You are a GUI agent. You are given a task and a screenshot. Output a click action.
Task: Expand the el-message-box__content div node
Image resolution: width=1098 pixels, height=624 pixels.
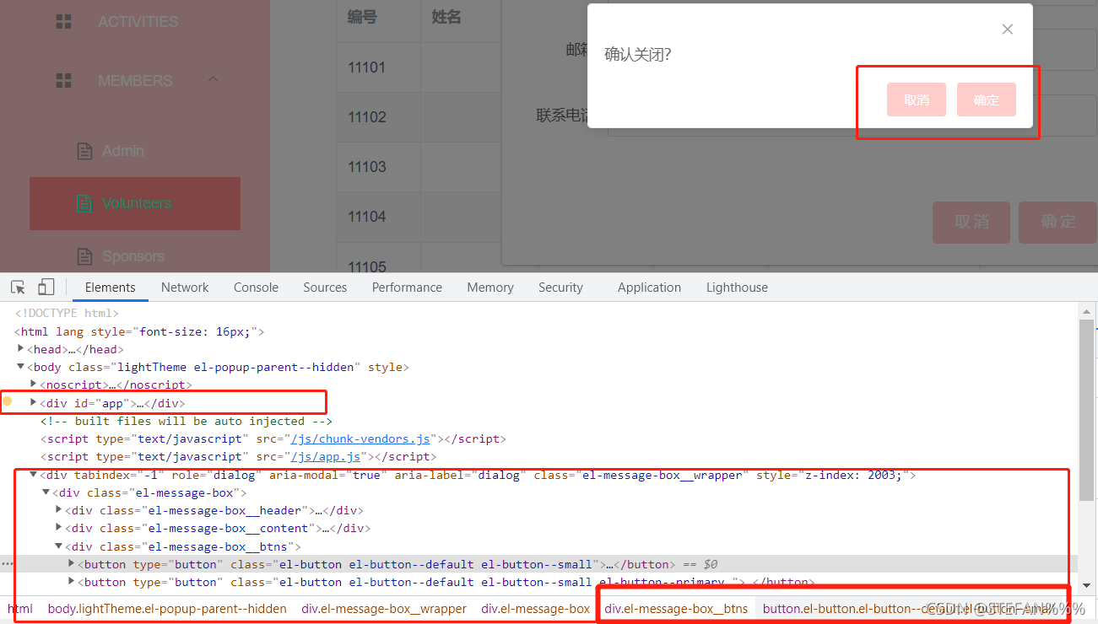tap(59, 528)
